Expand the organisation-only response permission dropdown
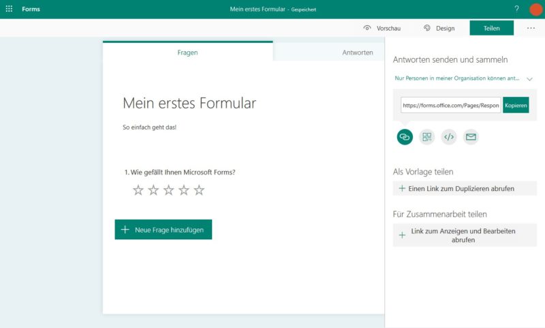 click(x=464, y=78)
